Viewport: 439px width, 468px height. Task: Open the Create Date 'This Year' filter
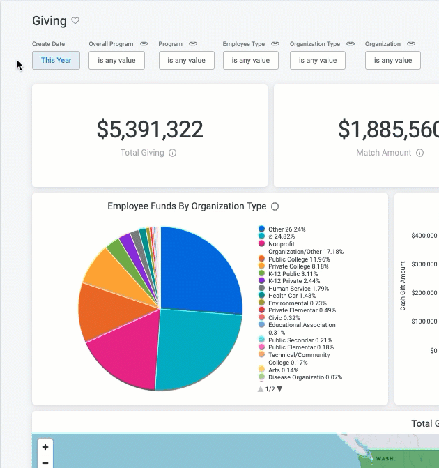[56, 60]
